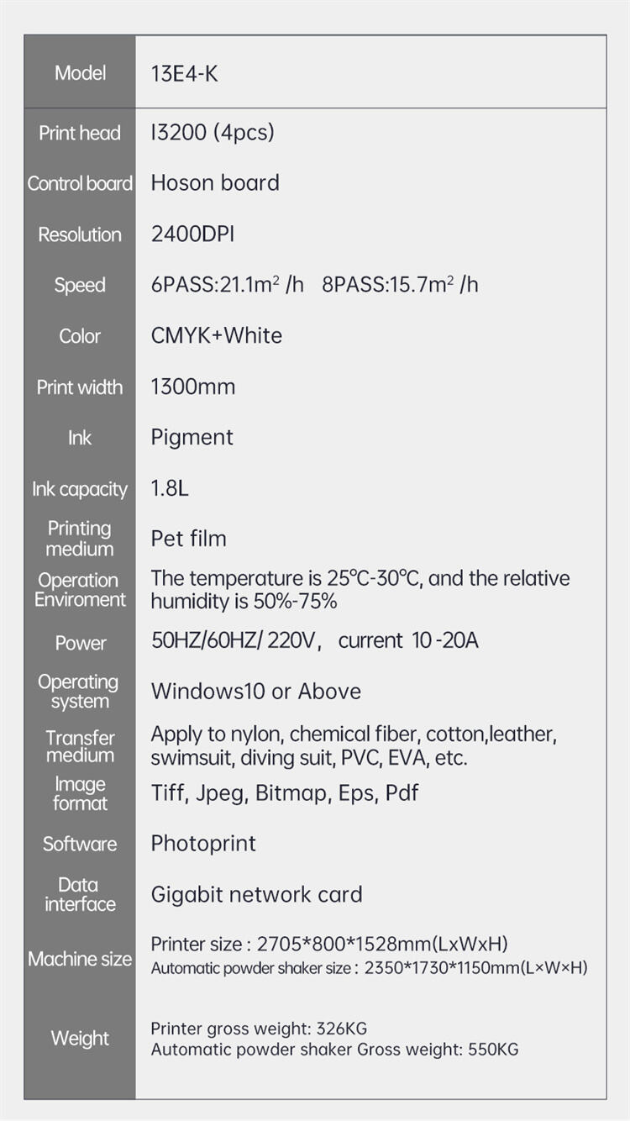Click the Hoson board text
This screenshot has width=630, height=1121.
pyautogui.click(x=215, y=183)
